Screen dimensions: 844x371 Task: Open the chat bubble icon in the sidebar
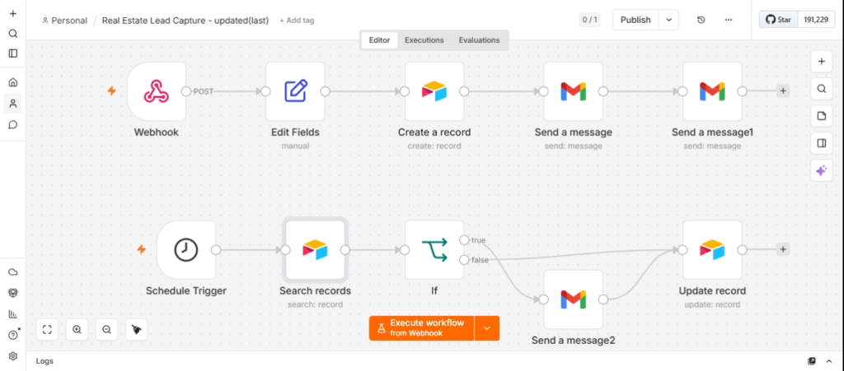(x=13, y=125)
